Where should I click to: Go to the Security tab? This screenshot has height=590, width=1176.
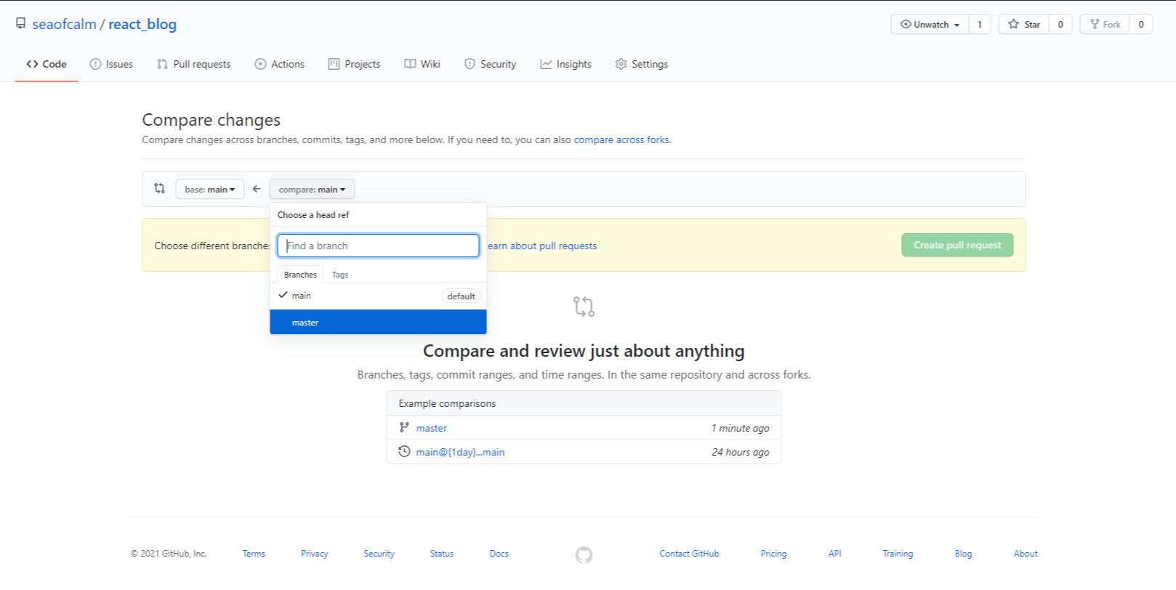click(490, 64)
